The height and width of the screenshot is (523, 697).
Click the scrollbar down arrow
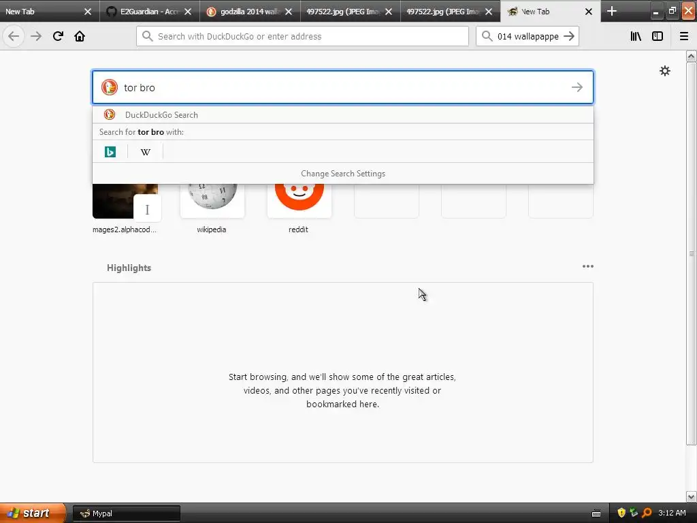691,496
